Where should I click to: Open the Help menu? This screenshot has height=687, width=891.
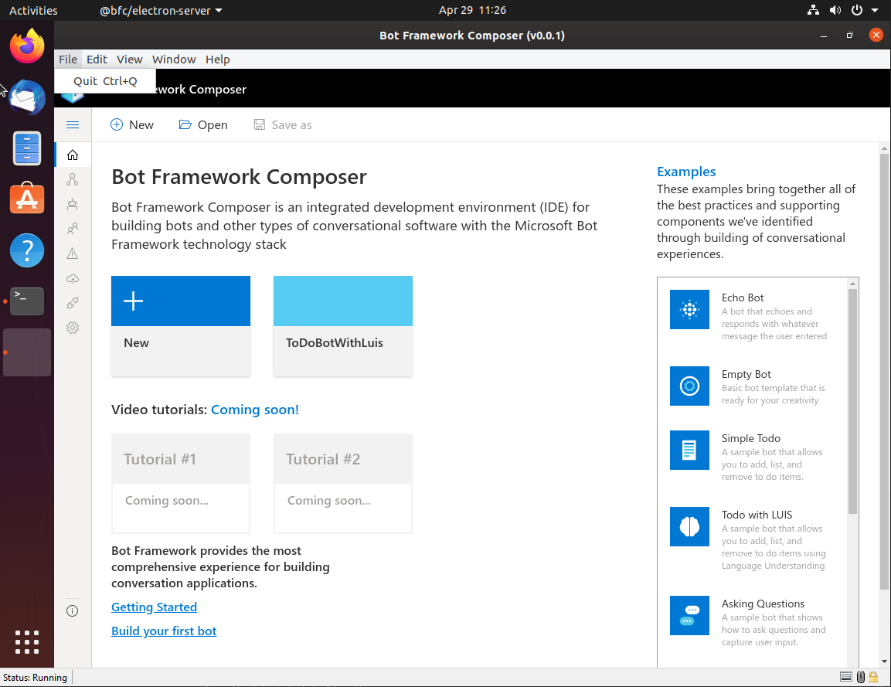(x=218, y=59)
